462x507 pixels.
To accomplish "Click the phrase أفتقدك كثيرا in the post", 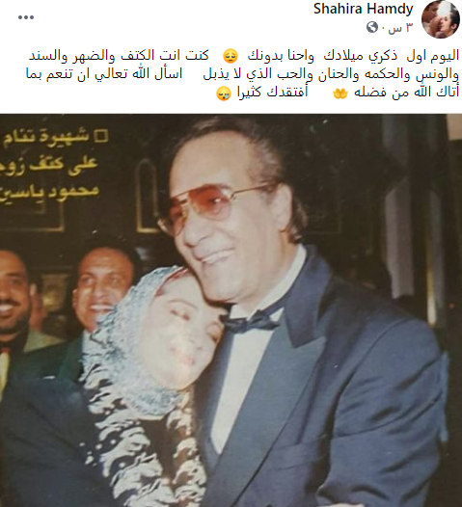I will [272, 93].
